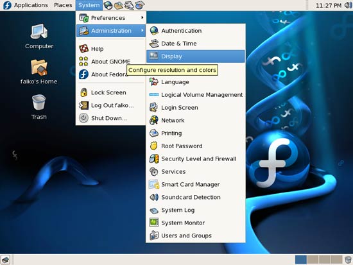Viewport: 353px width, 265px height.
Task: Open Users and Groups entry
Action: pyautogui.click(x=196, y=235)
